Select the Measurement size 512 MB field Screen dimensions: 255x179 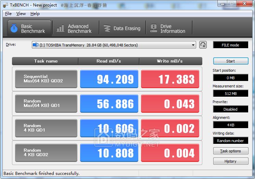coord(230,94)
